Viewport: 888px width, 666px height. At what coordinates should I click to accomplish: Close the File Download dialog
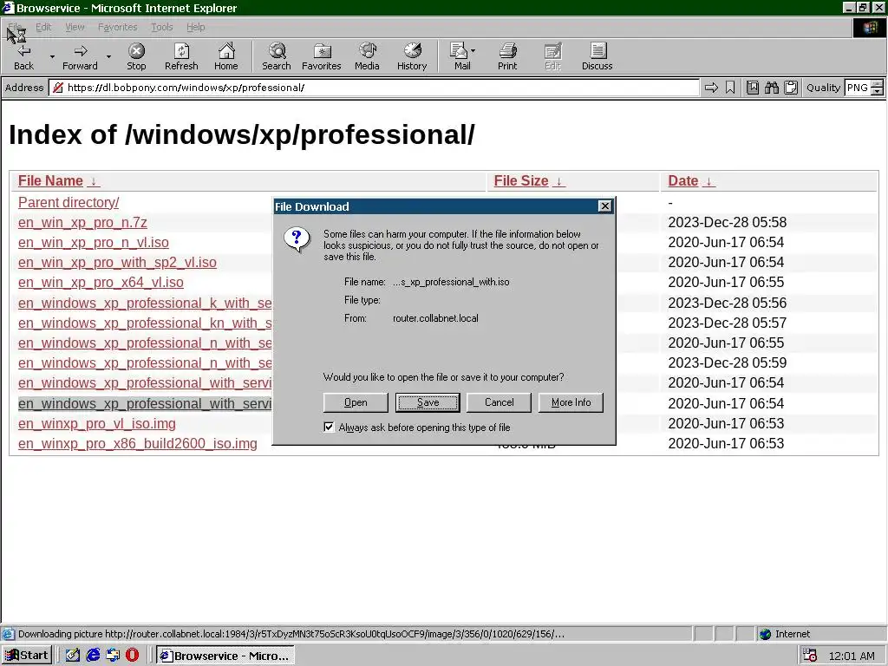604,206
